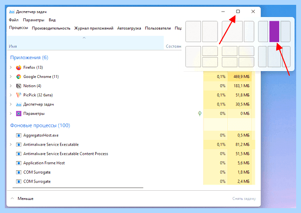The width and height of the screenshot is (301, 213).
Task: Click the Task Manager title bar icon
Action: coord(12,12)
